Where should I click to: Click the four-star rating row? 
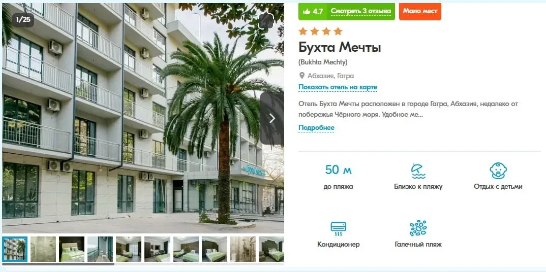coord(320,31)
